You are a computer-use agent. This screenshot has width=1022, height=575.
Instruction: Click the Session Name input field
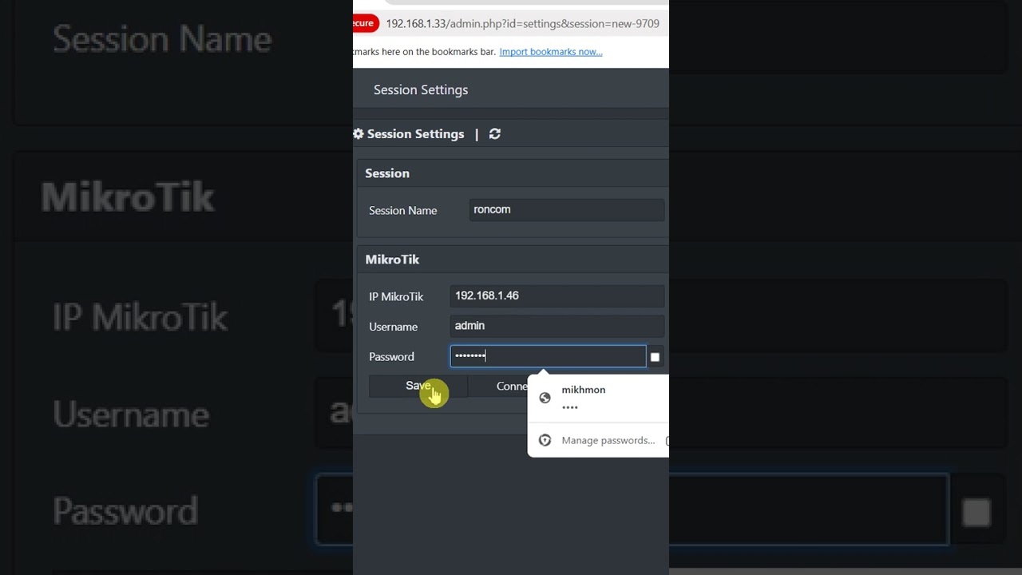tap(567, 210)
